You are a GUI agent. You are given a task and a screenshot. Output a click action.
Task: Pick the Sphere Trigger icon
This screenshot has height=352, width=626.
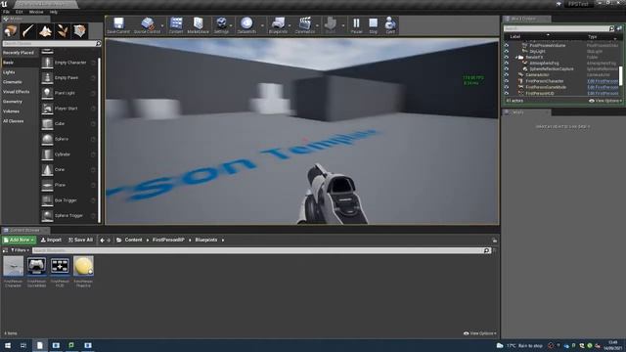pyautogui.click(x=47, y=215)
